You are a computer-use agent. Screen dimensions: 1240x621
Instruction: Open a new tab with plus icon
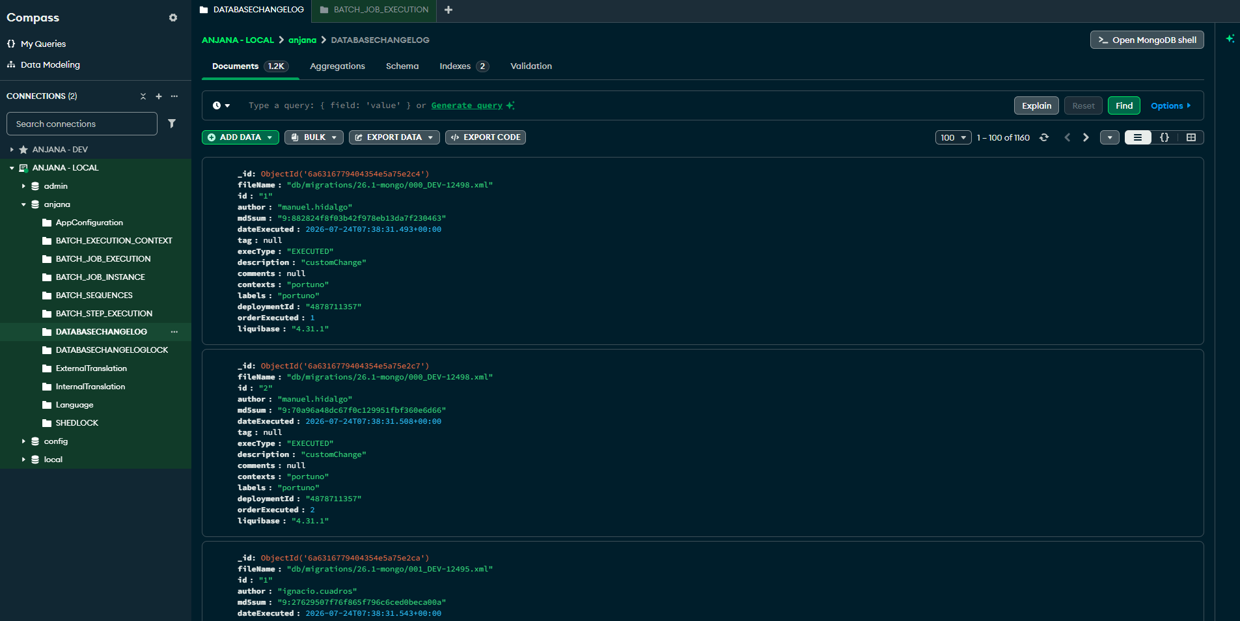click(x=448, y=10)
